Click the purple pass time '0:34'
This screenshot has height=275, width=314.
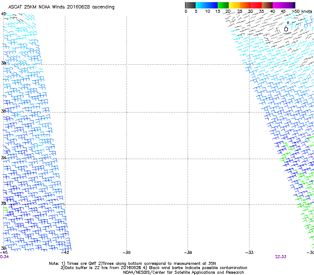pyautogui.click(x=4, y=257)
